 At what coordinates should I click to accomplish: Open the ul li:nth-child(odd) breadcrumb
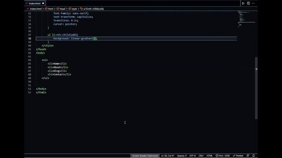pyautogui.click(x=93, y=9)
